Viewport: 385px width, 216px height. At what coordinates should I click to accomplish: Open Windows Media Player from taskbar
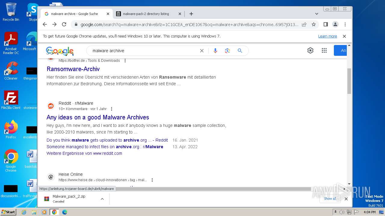coord(44,212)
